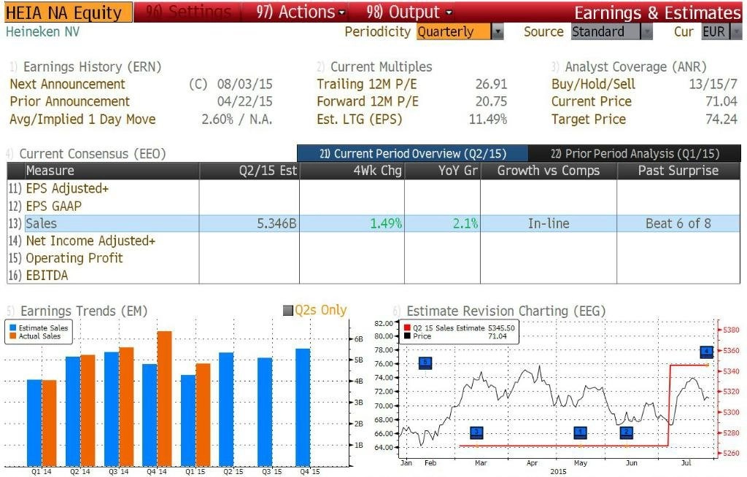
Task: Click the Growth vs Comps column header
Action: (x=549, y=171)
